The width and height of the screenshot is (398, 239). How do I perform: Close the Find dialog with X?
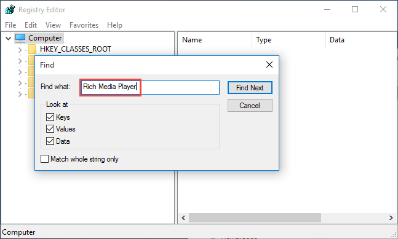(269, 65)
